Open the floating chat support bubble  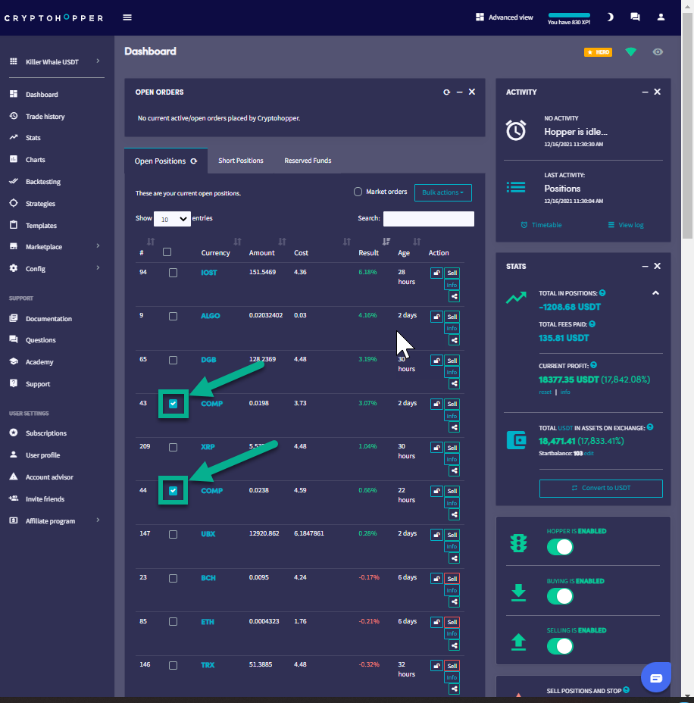click(x=656, y=677)
